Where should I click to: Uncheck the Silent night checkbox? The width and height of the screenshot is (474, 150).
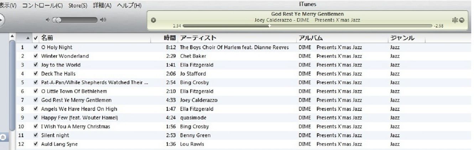[x=35, y=135]
